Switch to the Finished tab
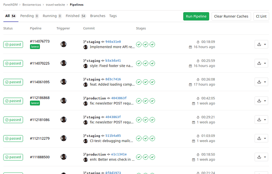The image size is (272, 174). tap(76, 16)
